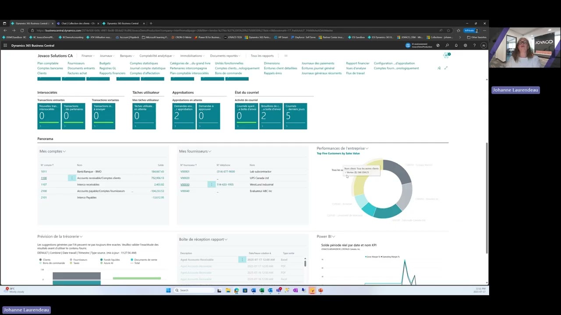Viewport: 561px width, 315px height.
Task: Open Excel from the taskbar
Action: pos(262,290)
